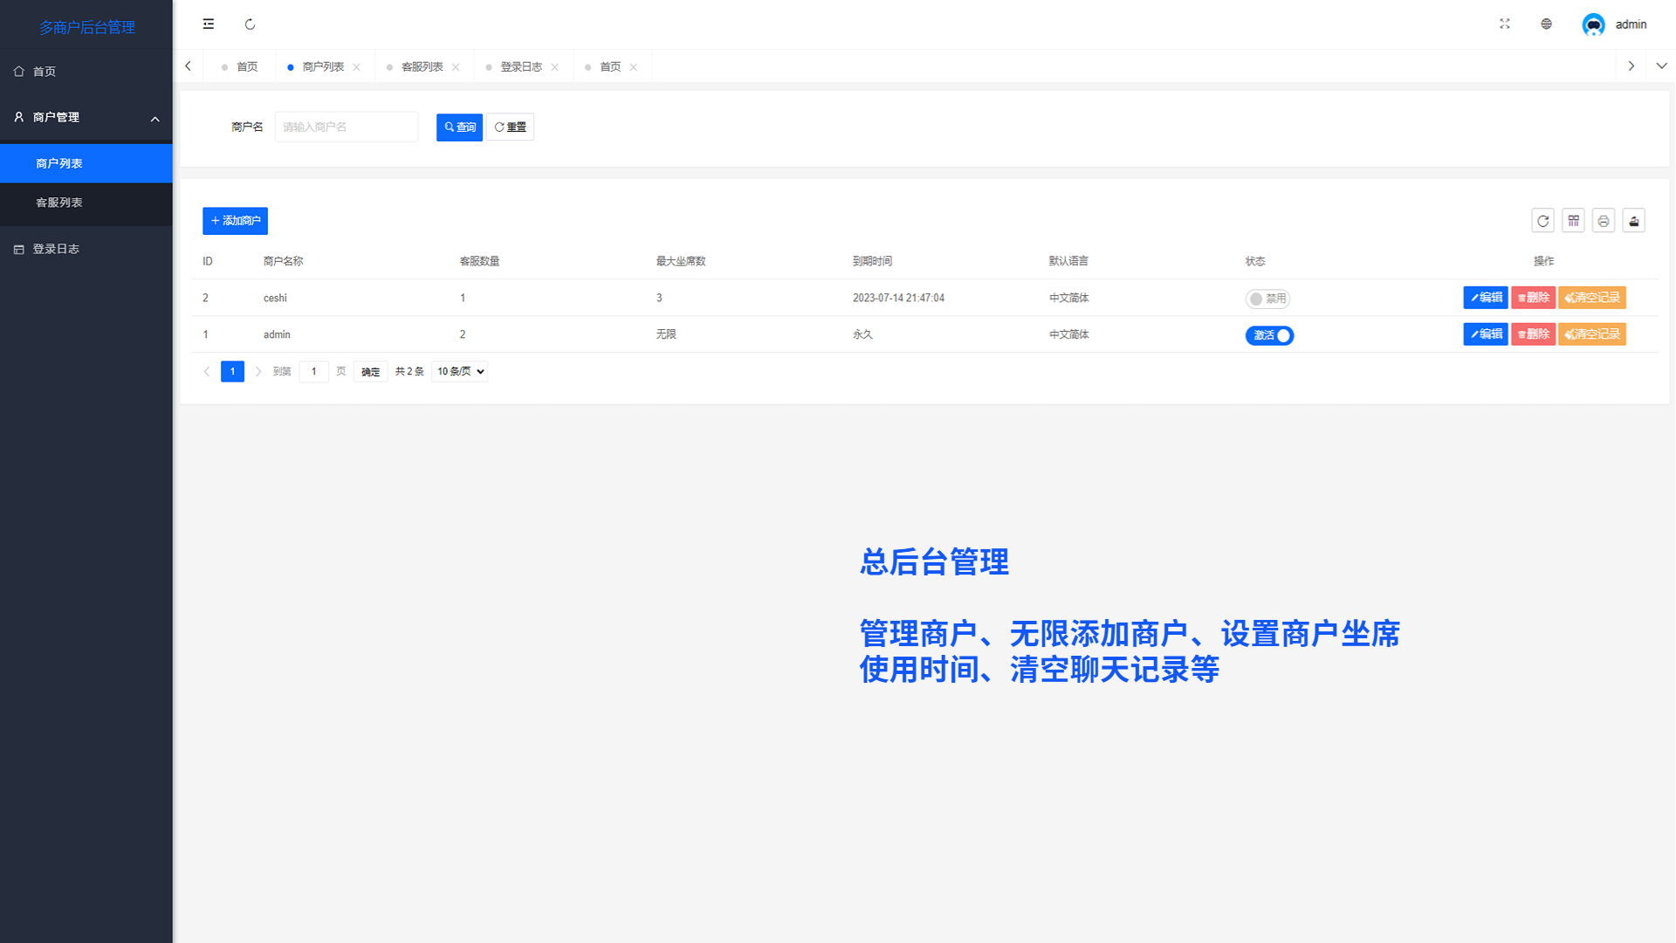Switch to the 客服列表 tab
1676x943 pixels.
point(422,67)
